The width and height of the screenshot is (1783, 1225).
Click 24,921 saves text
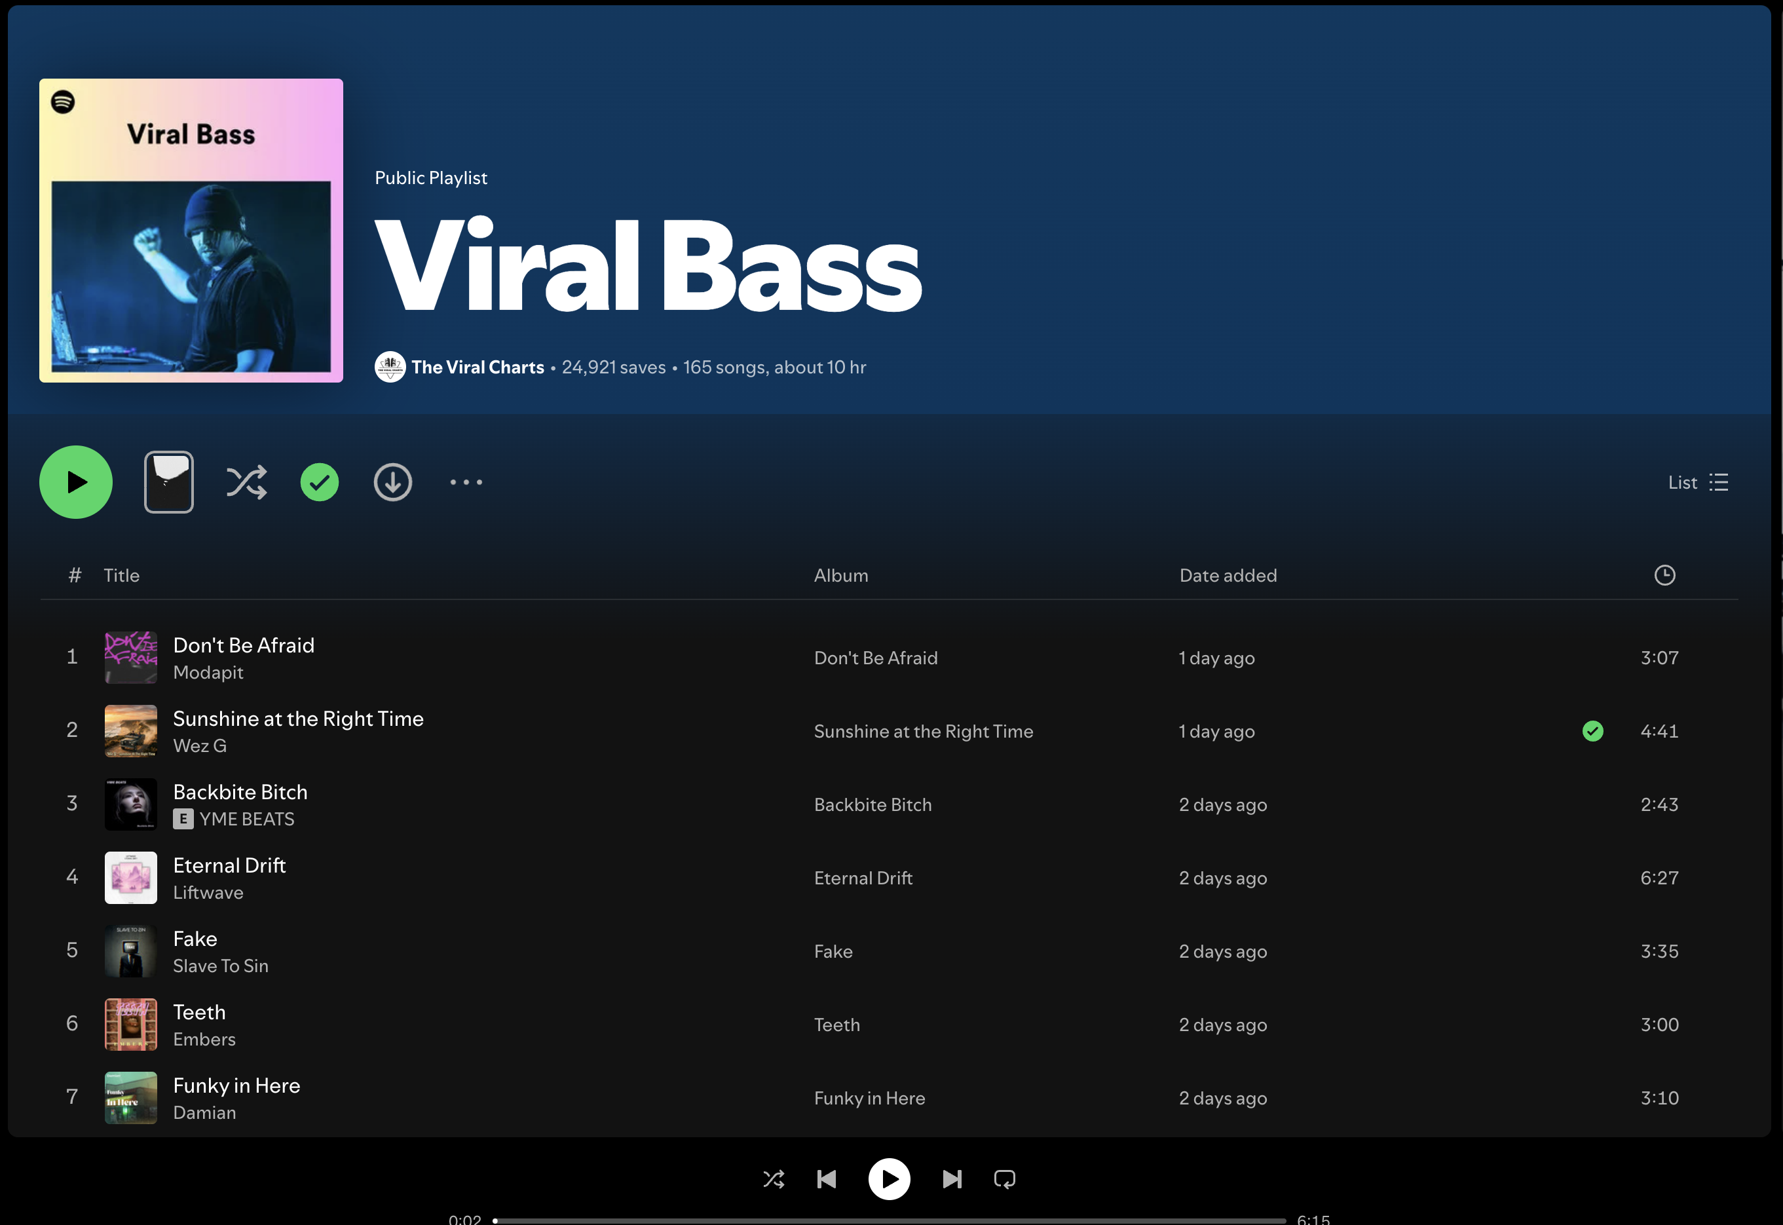click(x=613, y=367)
